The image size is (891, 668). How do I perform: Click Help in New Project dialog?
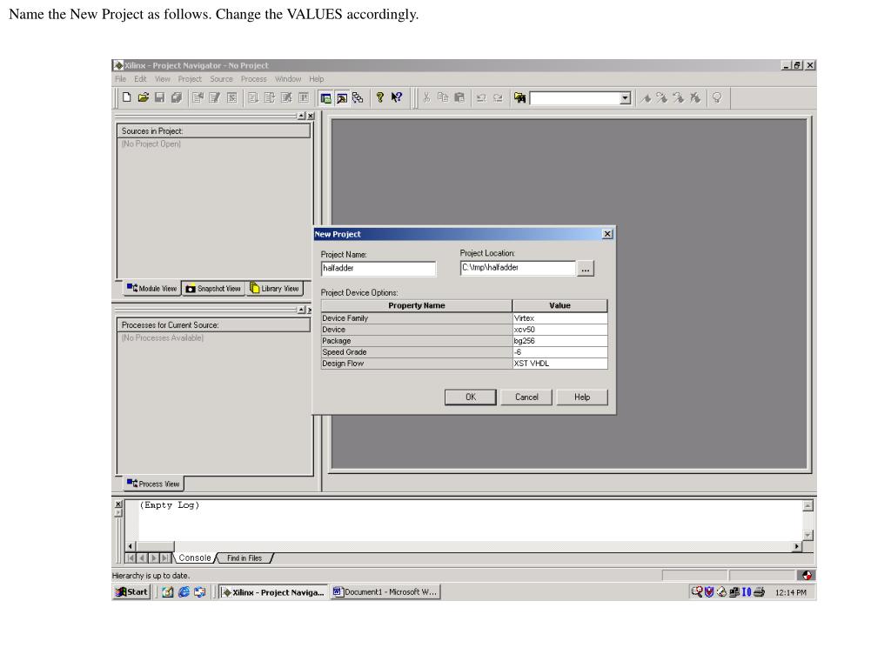pos(582,397)
